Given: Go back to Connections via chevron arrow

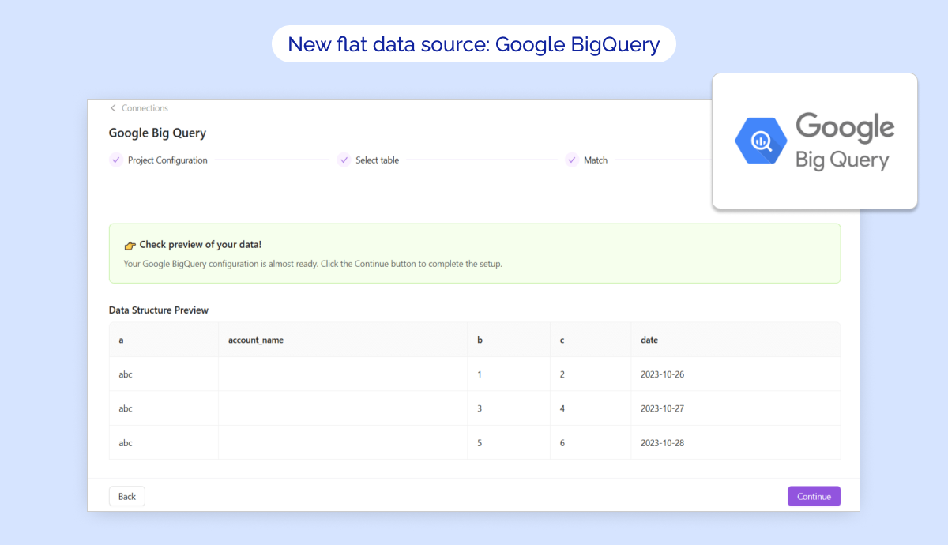Looking at the screenshot, I should coord(113,108).
